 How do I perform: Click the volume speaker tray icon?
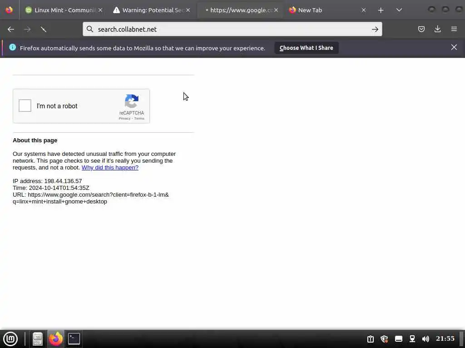(425, 339)
